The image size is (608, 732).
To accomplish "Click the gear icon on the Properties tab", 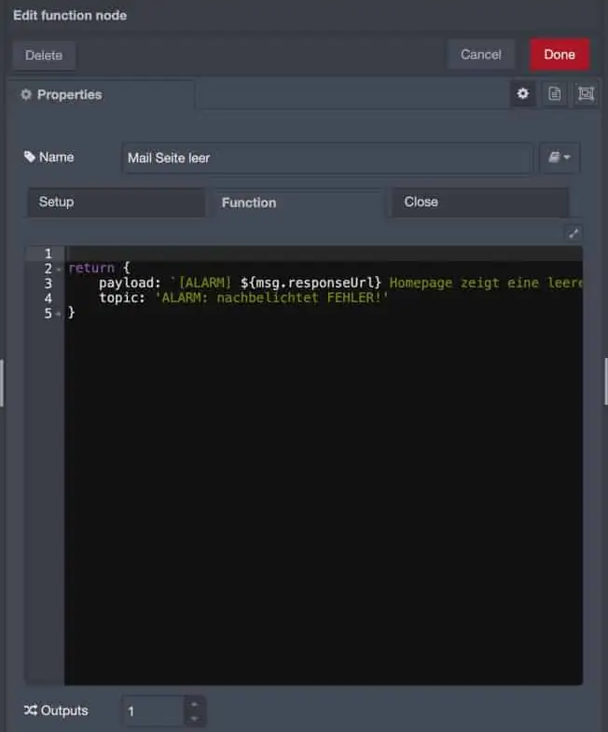I will pyautogui.click(x=26, y=95).
